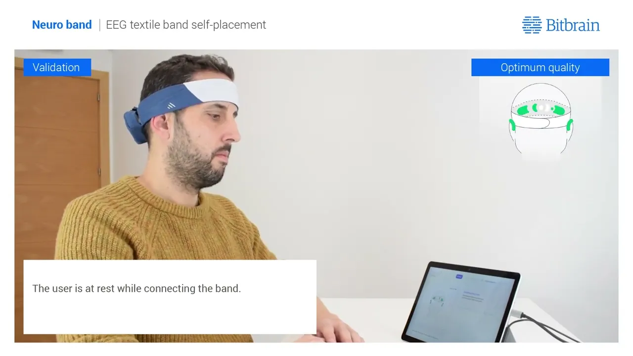Click the green crescent electrode near center
The width and height of the screenshot is (633, 356).
coord(535,107)
